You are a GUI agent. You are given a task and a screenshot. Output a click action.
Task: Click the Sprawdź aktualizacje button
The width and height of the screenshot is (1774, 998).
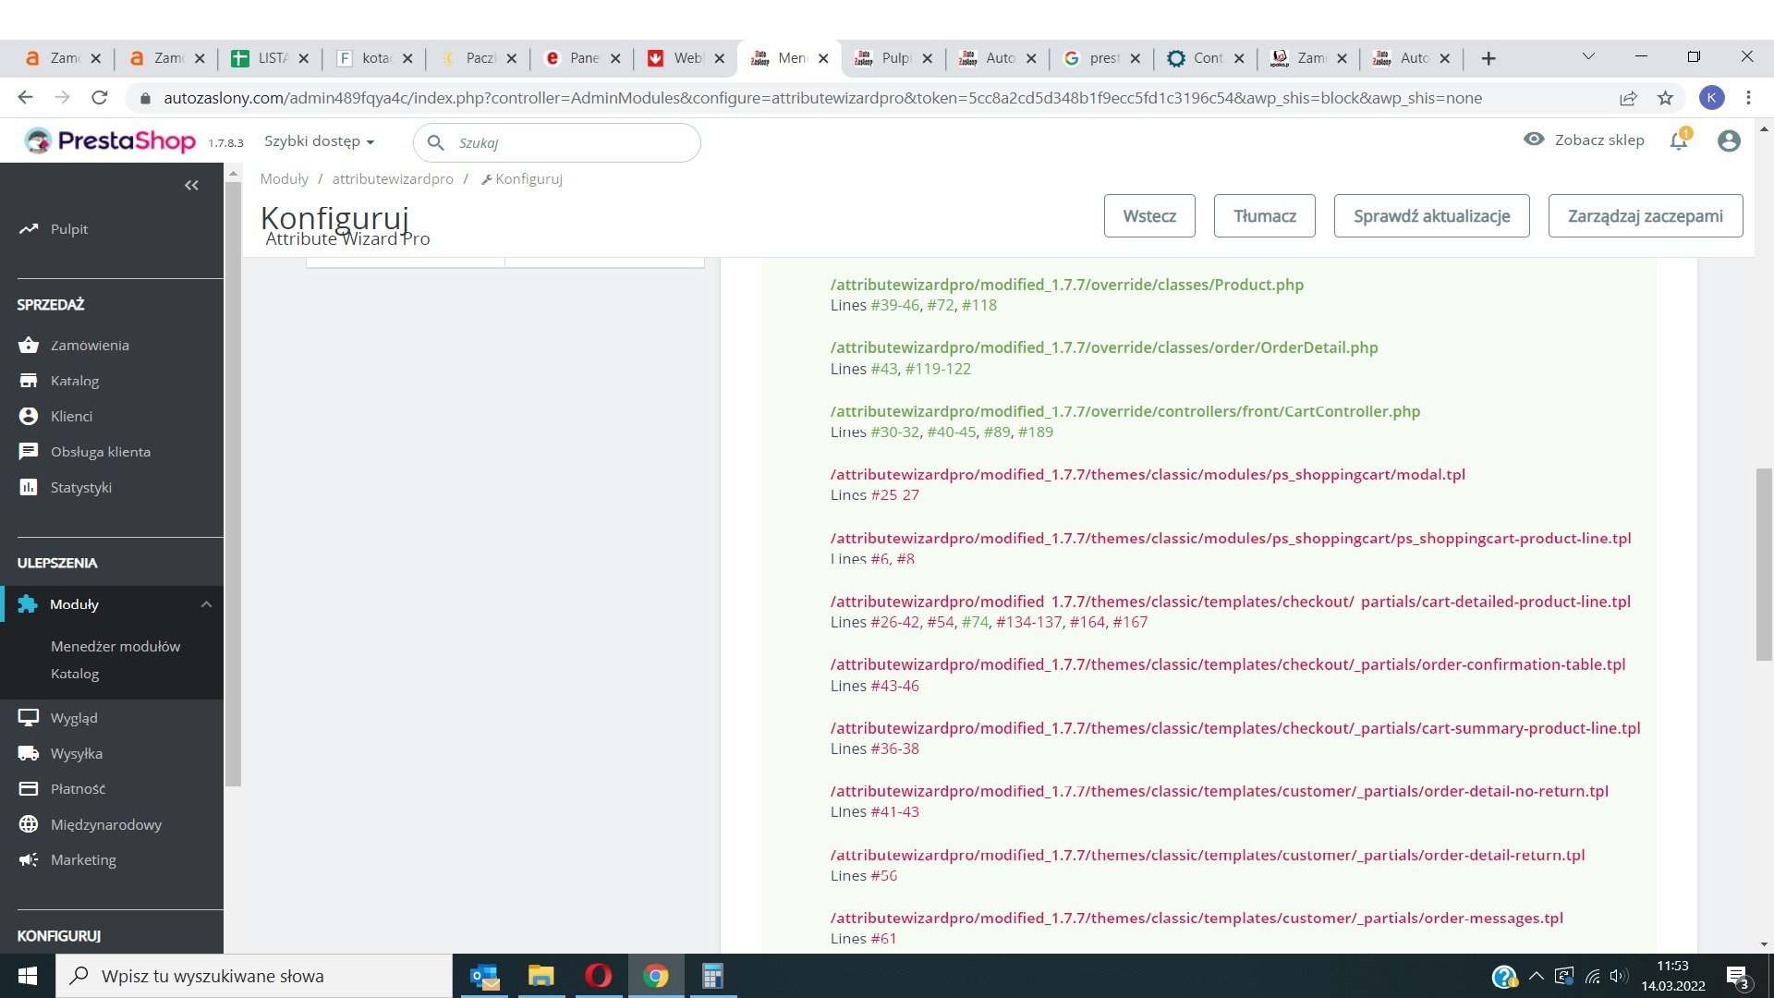1431,216
